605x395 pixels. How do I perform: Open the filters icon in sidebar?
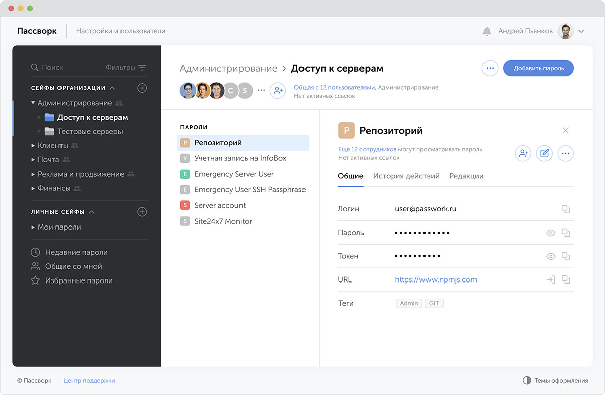142,68
